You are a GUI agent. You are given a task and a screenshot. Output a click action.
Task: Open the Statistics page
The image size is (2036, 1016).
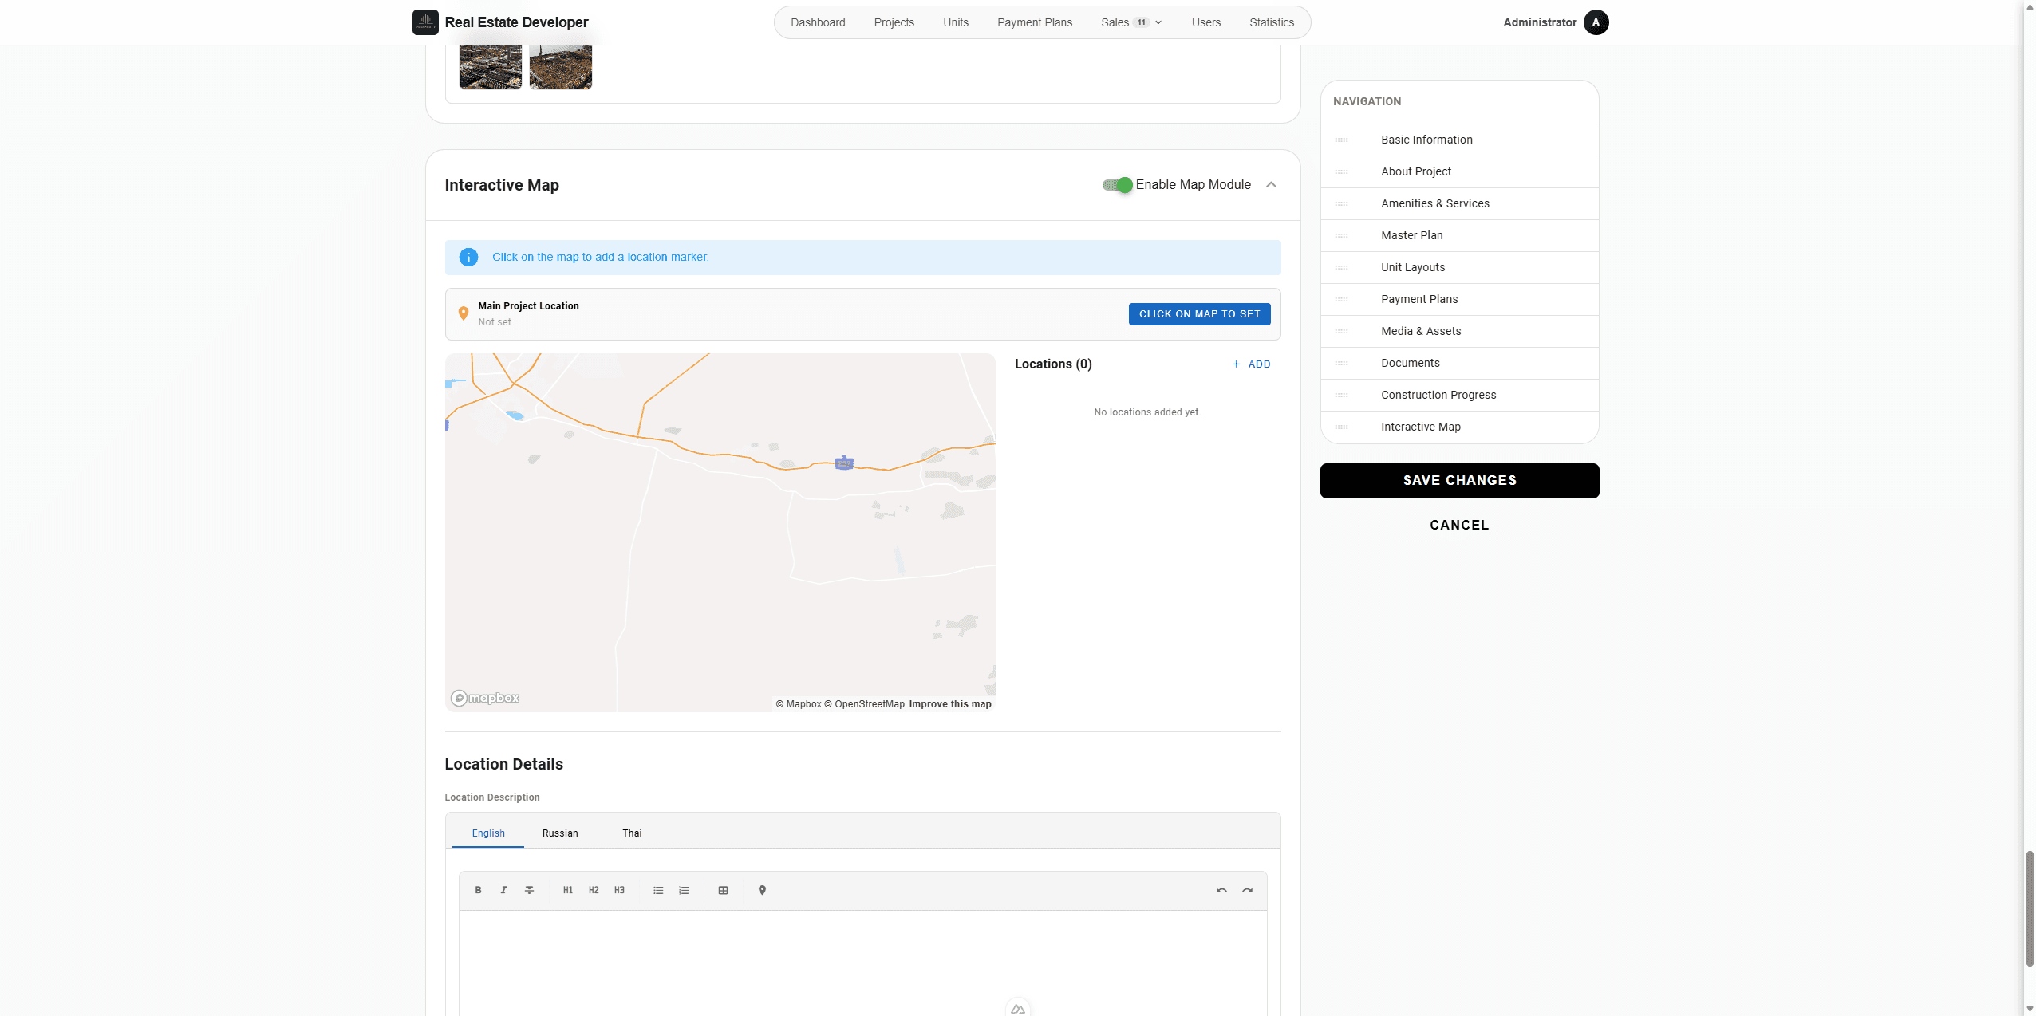1271,22
